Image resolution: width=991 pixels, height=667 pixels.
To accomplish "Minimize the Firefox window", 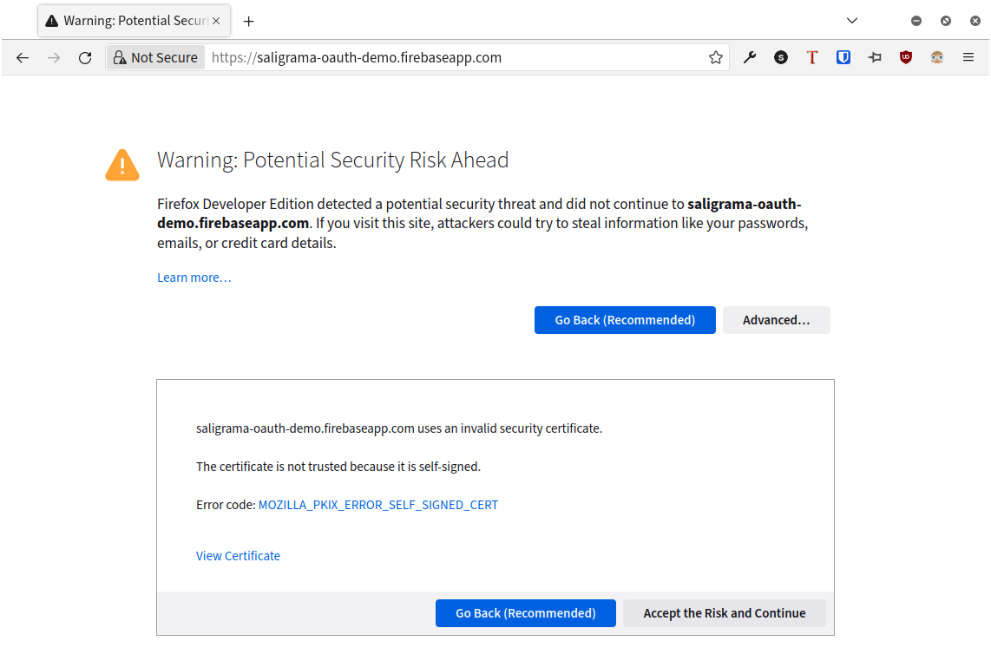I will [916, 21].
